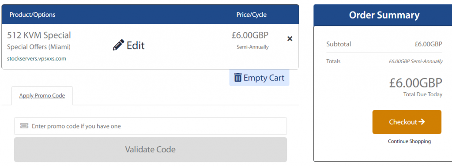Screen dimensions: 452x166
Task: Click the £6.00GBP Total Due Today amount
Action: point(416,83)
